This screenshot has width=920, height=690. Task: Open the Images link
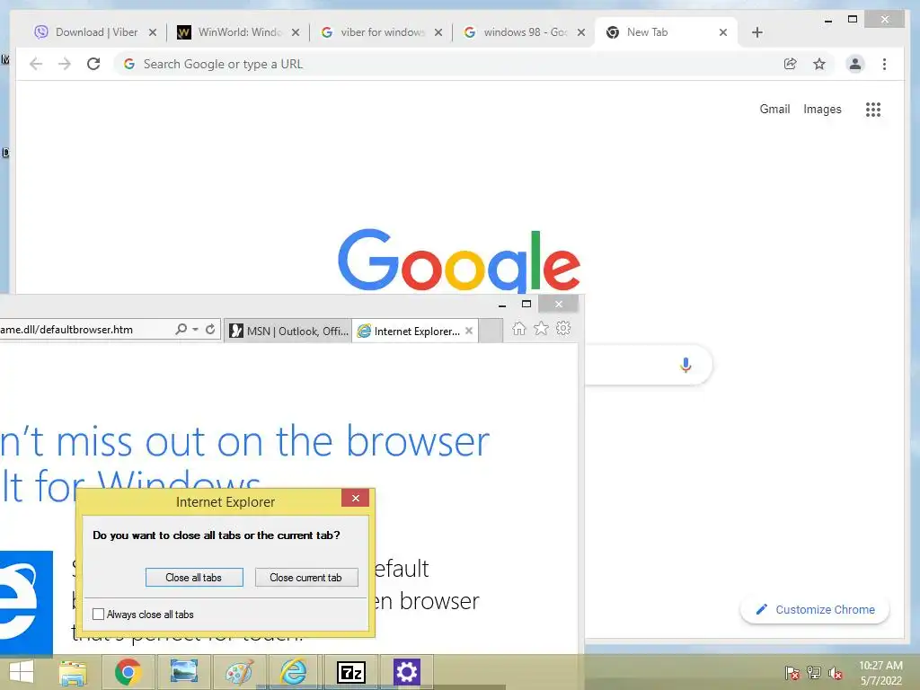click(x=822, y=109)
